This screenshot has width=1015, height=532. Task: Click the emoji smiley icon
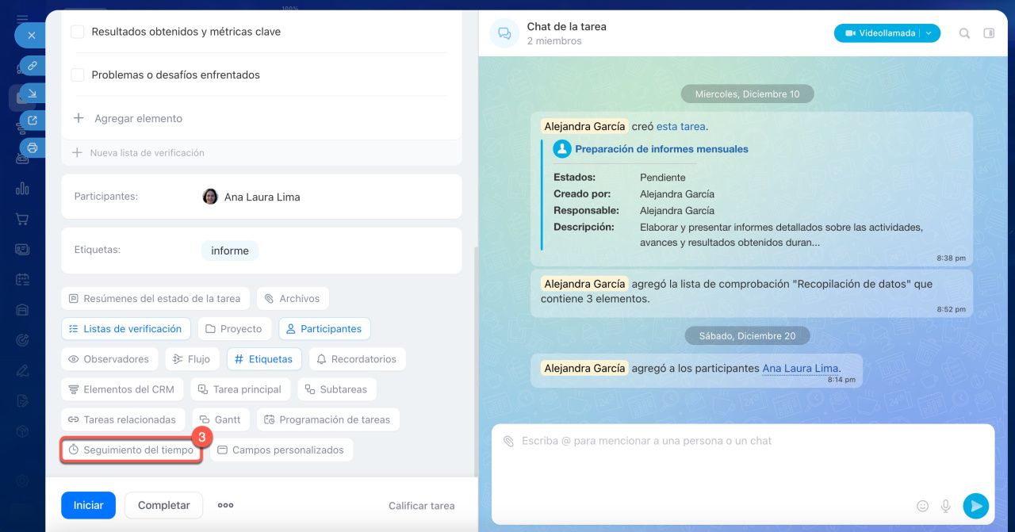922,506
